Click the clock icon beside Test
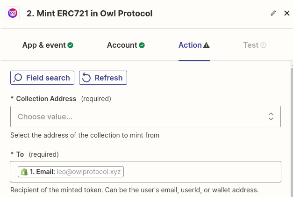This screenshot has height=197, width=293. point(264,45)
